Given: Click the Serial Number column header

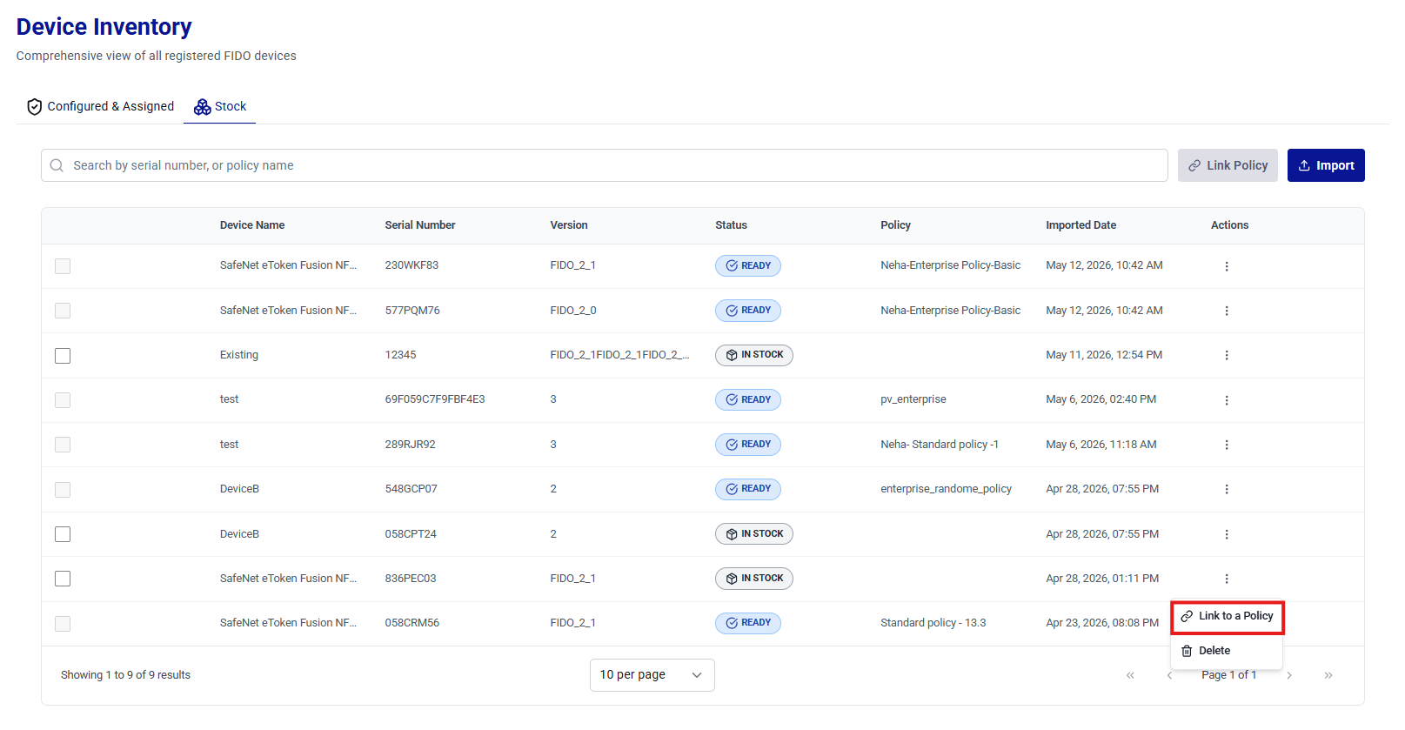Looking at the screenshot, I should pos(420,225).
